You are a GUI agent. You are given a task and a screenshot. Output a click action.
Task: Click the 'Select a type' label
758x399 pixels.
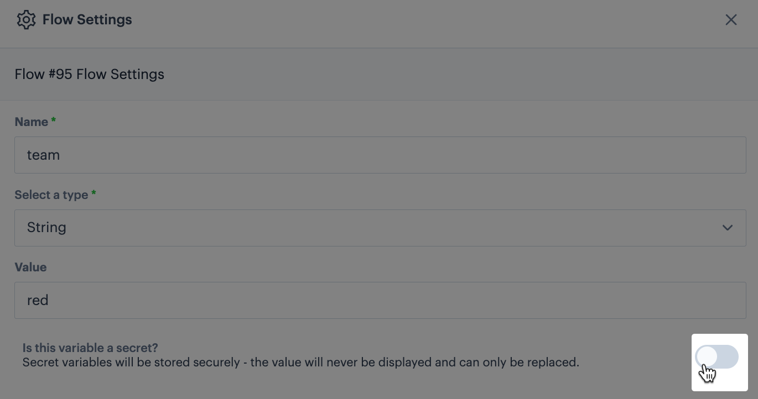tap(51, 195)
